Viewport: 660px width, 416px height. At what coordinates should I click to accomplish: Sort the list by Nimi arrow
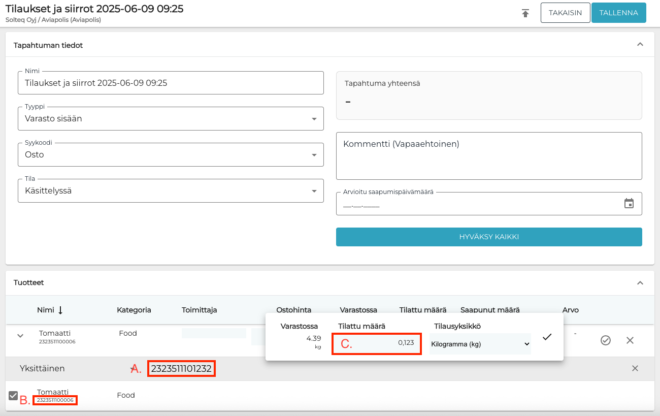[x=60, y=310]
